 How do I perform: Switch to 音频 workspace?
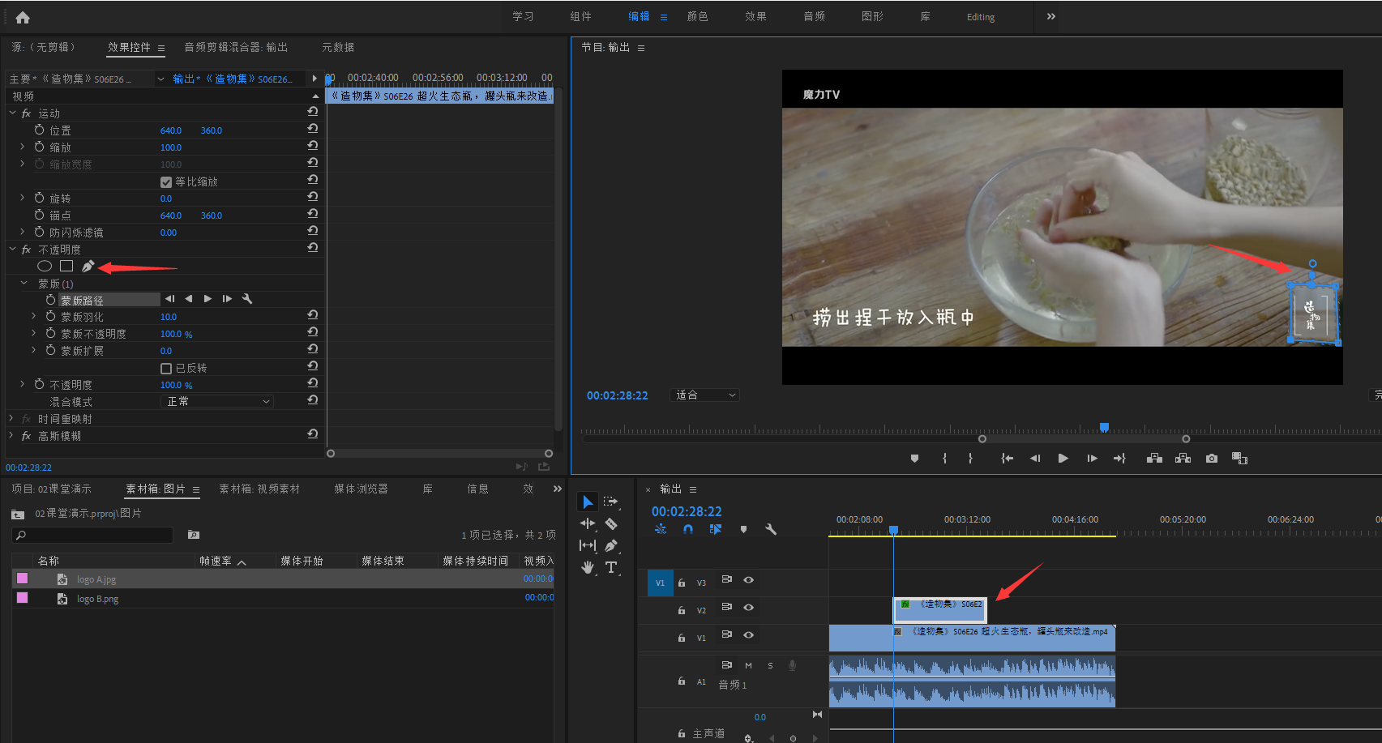(814, 16)
